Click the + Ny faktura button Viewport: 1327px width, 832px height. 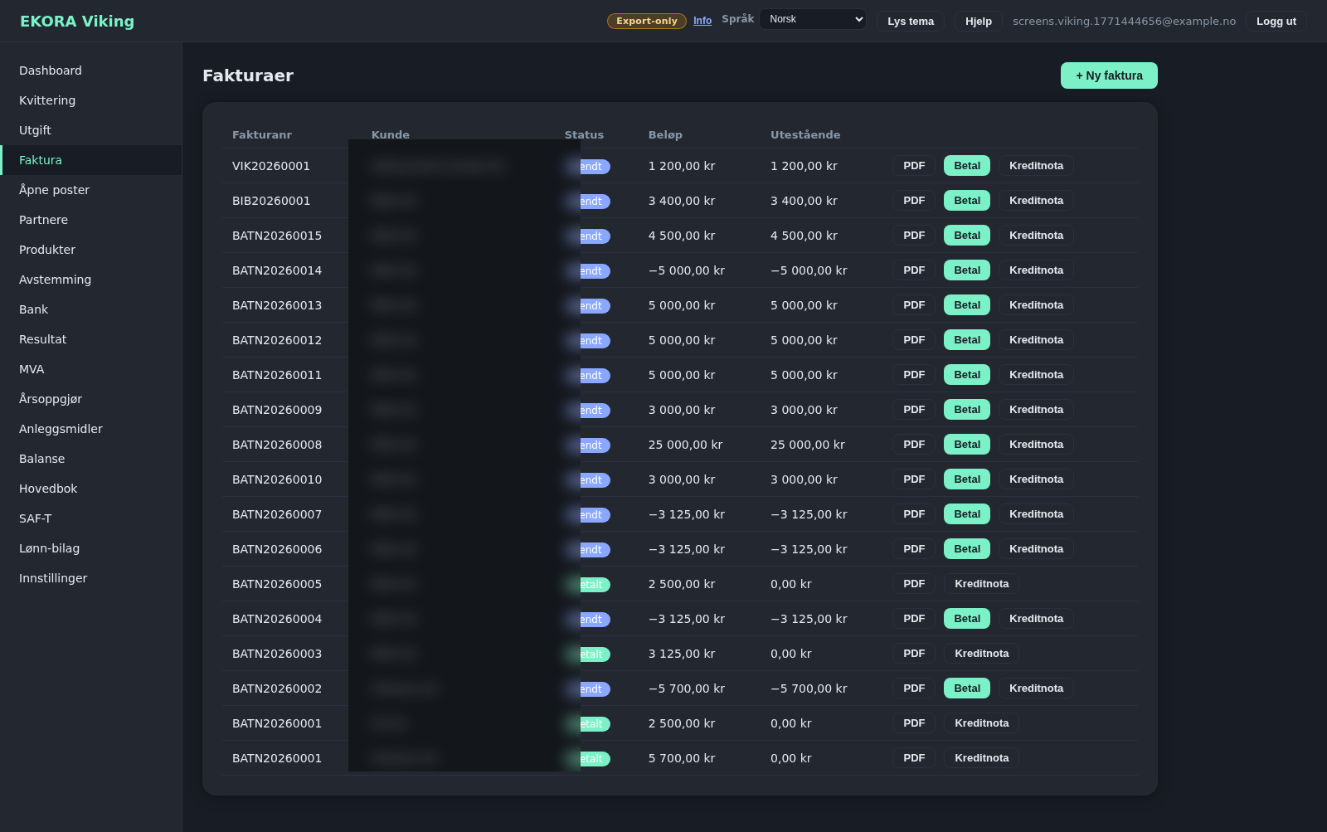click(1108, 75)
